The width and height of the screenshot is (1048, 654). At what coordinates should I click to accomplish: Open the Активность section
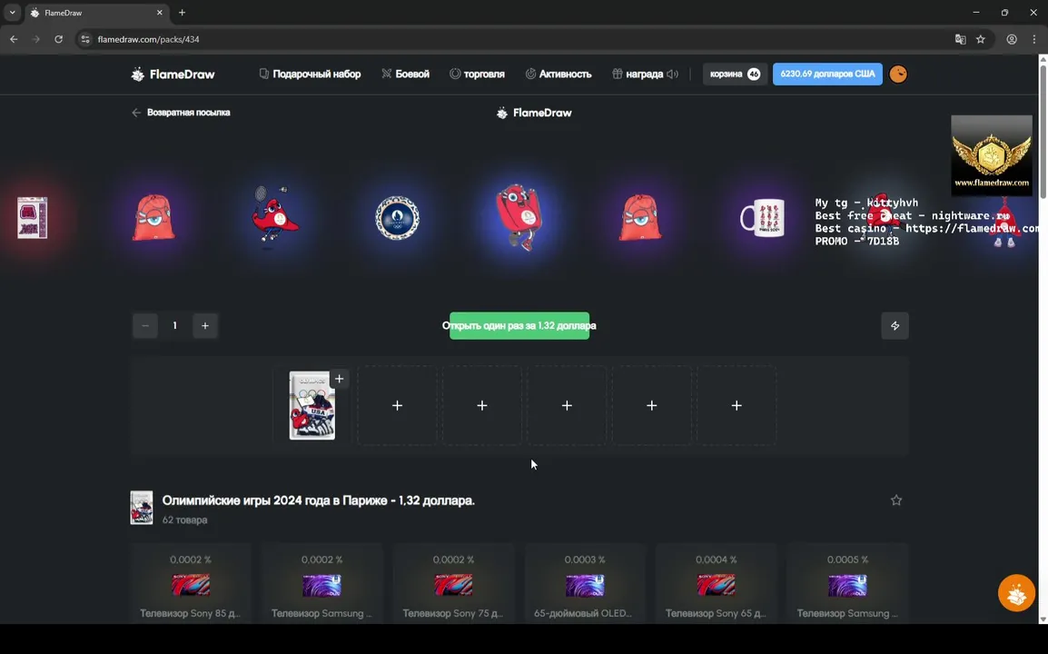pos(559,74)
